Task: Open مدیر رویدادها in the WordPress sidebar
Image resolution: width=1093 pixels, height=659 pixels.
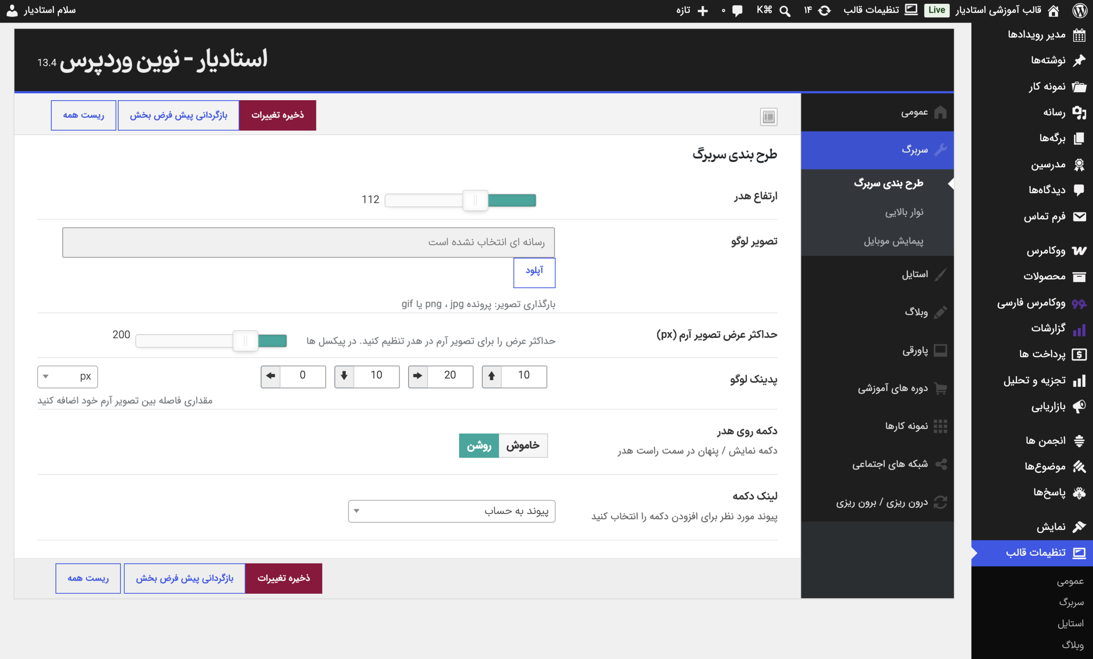Action: 1032,35
